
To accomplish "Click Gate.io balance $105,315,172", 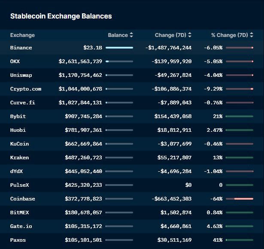I will click(x=84, y=226).
